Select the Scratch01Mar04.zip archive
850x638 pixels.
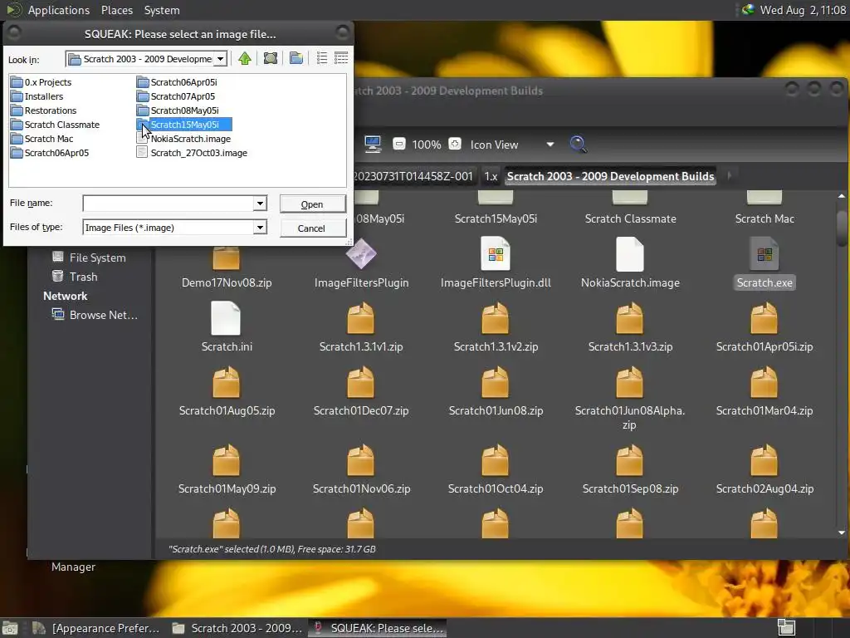(765, 392)
